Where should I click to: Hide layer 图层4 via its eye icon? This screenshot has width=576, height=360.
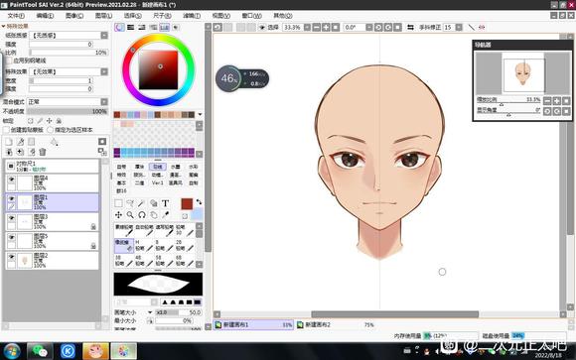pos(11,180)
